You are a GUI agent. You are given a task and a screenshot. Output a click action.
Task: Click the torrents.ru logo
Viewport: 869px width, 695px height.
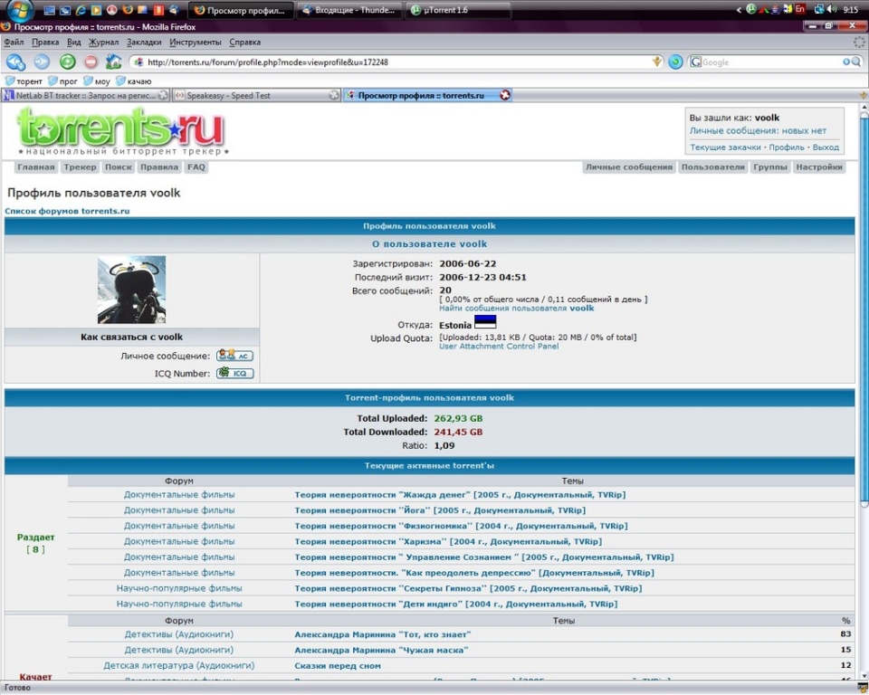pos(120,131)
